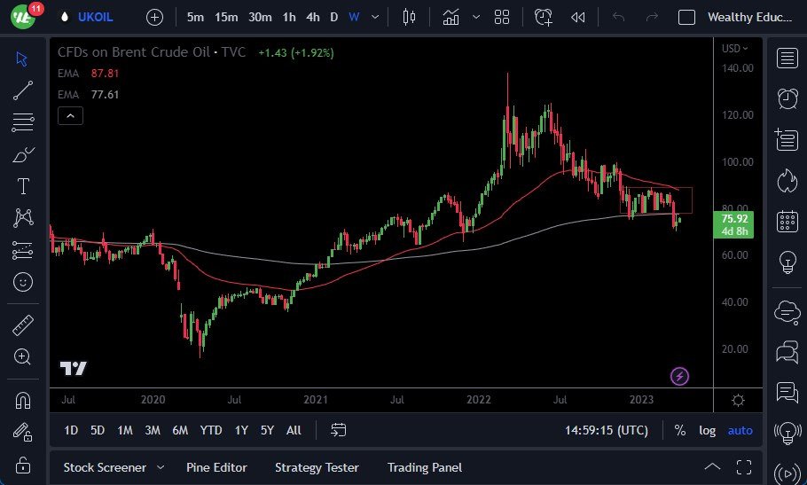Open the alerts panel clock icon
The height and width of the screenshot is (485, 807).
tap(787, 98)
